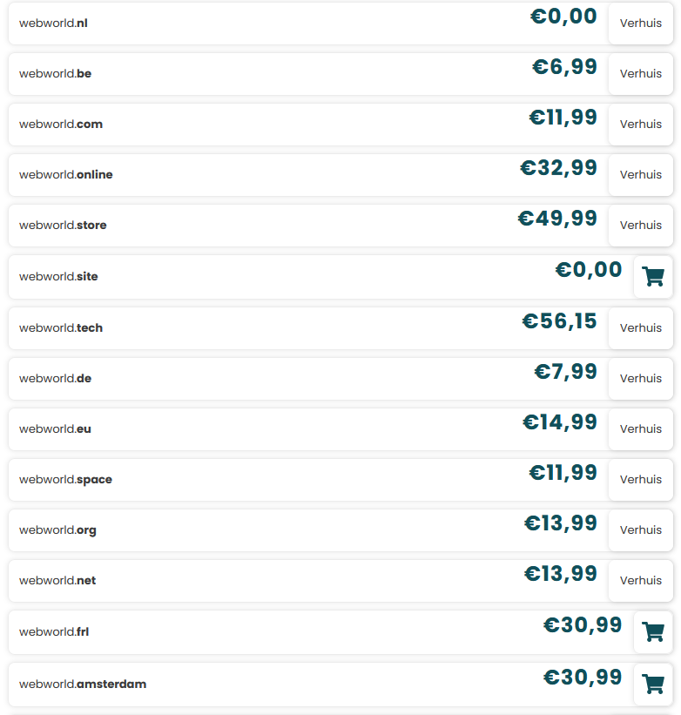Click the €30,99 price for webworld.frl
This screenshot has width=681, height=715.
pos(583,624)
